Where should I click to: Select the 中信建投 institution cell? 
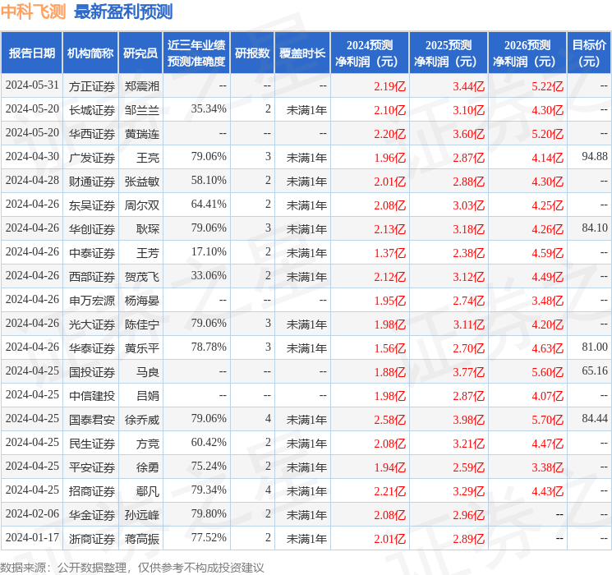pyautogui.click(x=92, y=396)
